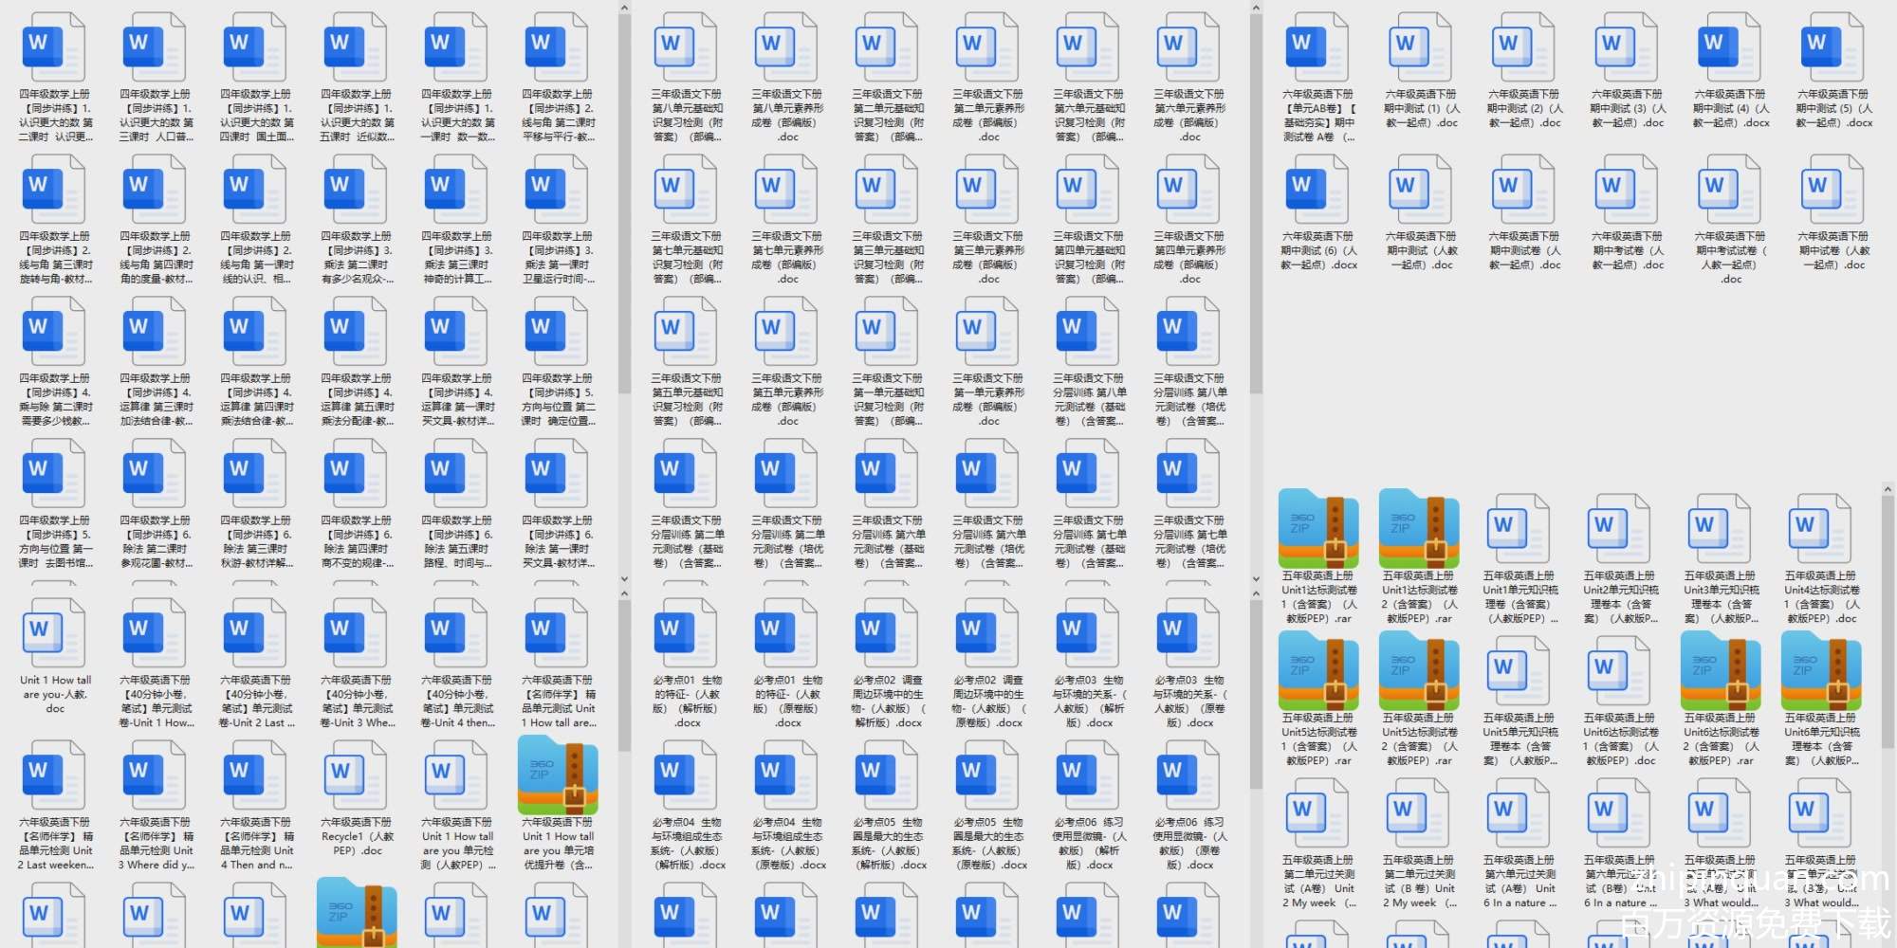Open Word icon for 三年级语文 第一单元基础知识复习检测
Image resolution: width=1897 pixels, height=948 pixels.
point(888,332)
